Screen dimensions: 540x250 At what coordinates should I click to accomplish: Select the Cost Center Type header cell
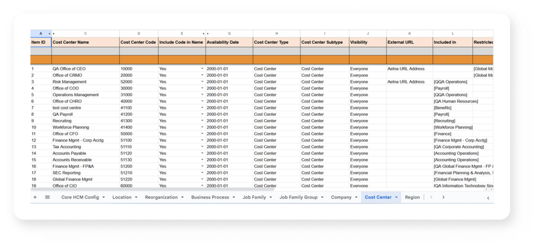pyautogui.click(x=276, y=42)
